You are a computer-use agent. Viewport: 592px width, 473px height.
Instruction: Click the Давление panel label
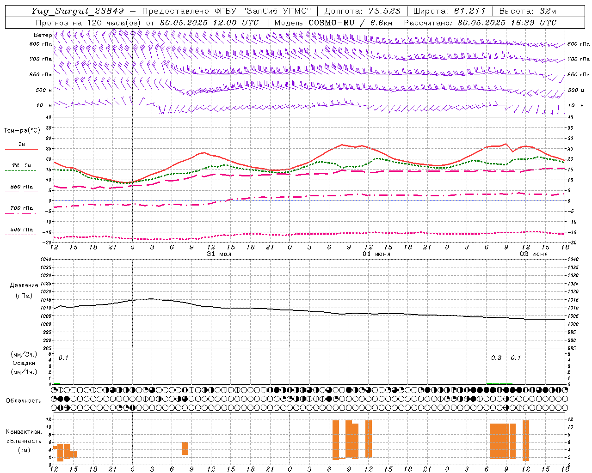point(24,285)
